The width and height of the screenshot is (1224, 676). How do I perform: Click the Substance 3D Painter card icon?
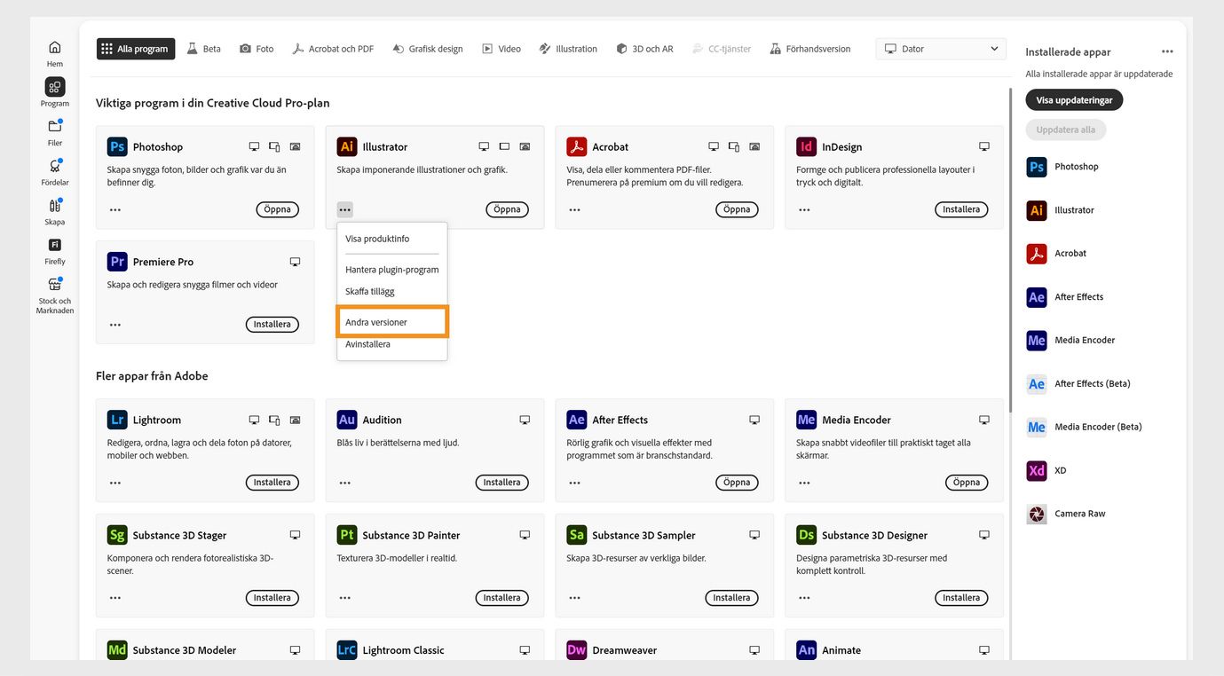(x=347, y=535)
